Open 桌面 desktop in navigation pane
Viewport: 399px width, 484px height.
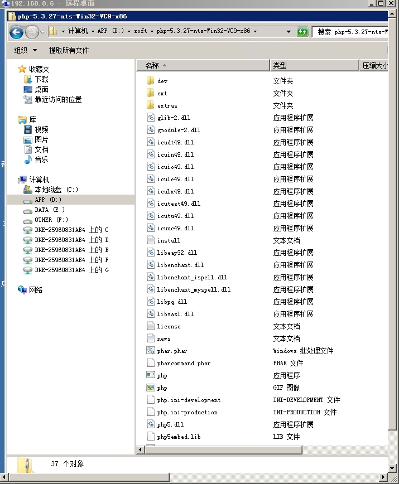tap(41, 90)
